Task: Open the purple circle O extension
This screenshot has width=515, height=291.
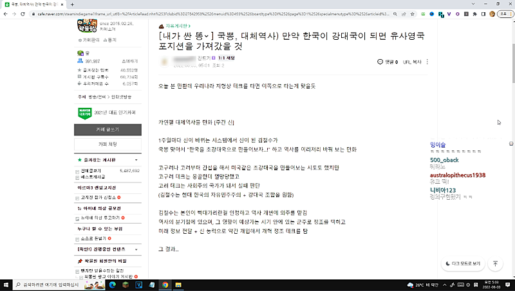Action: point(458,14)
